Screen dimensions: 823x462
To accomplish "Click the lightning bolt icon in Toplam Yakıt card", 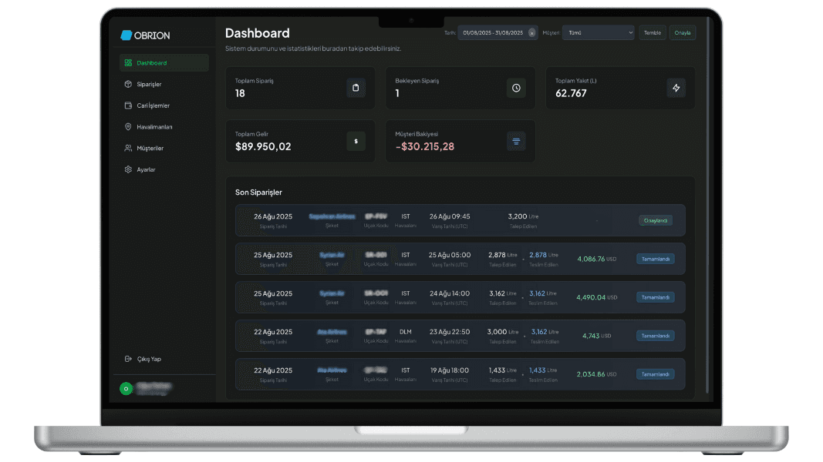I will tap(676, 88).
